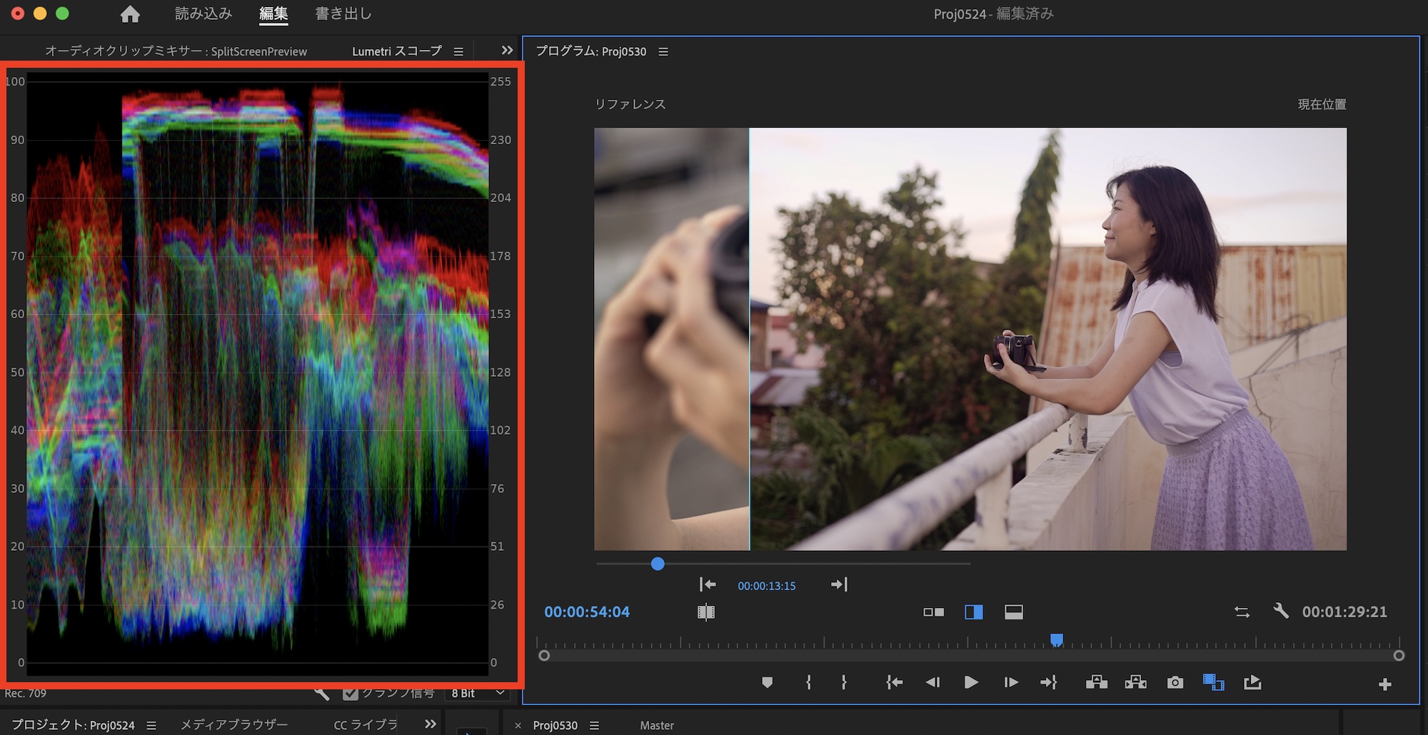Toggle the クランプ信号 checkbox
Viewport: 1428px width, 735px height.
click(x=350, y=694)
